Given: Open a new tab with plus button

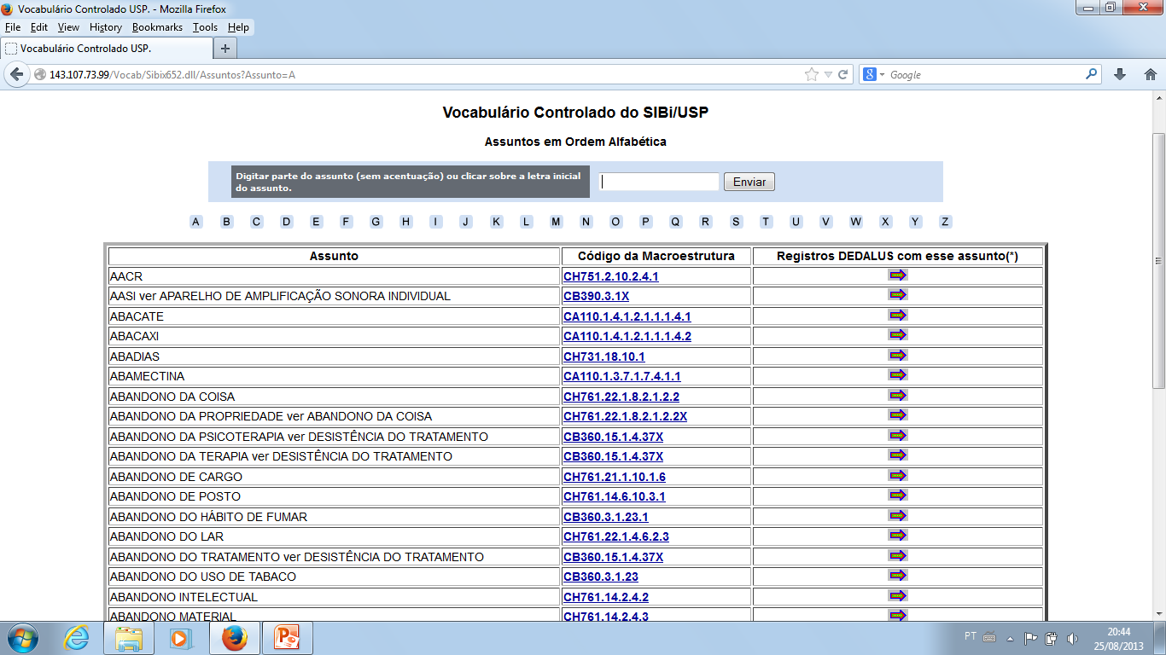Looking at the screenshot, I should [x=225, y=49].
